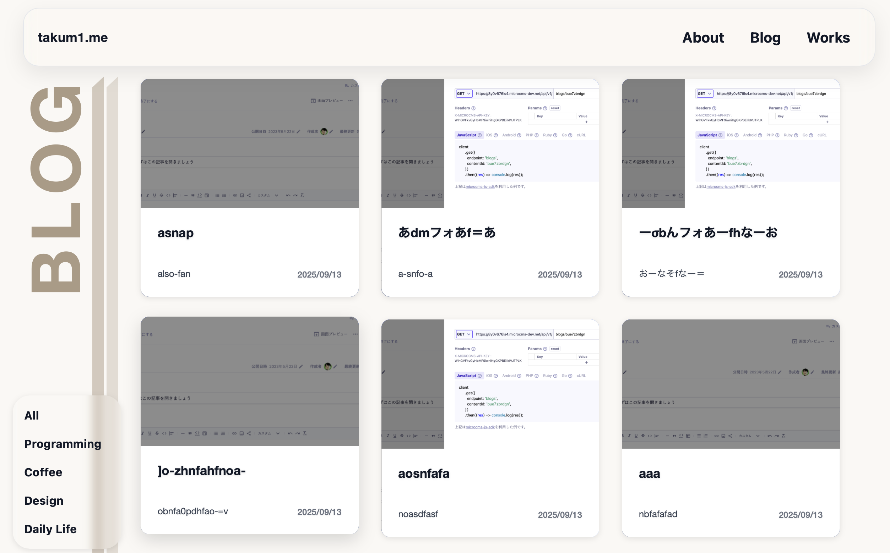Open the Works page
The image size is (890, 553).
coord(828,38)
